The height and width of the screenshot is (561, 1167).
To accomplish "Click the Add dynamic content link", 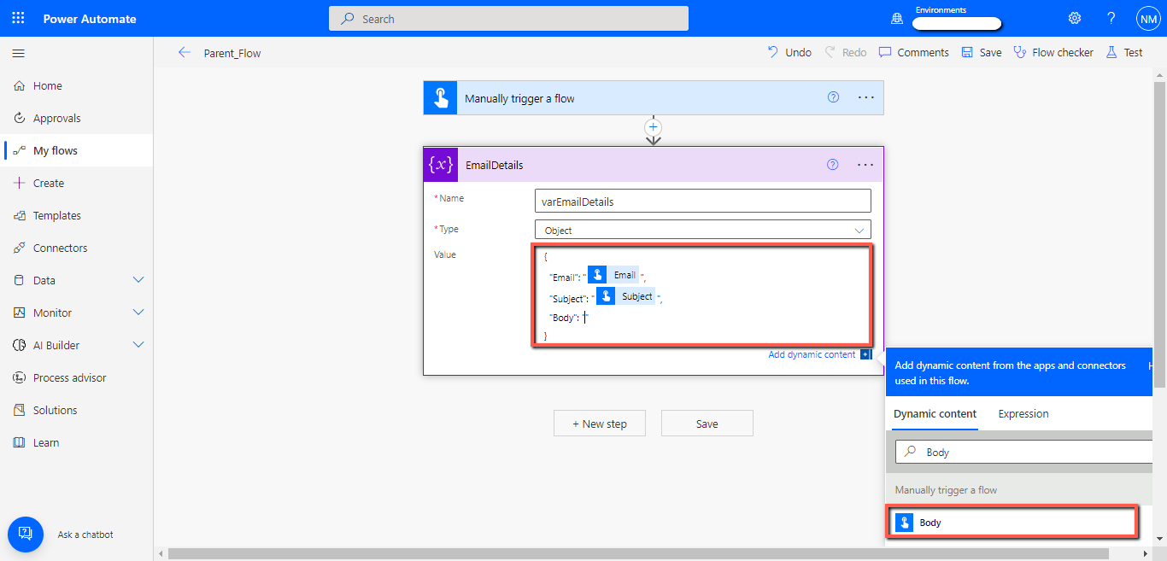I will click(x=812, y=354).
